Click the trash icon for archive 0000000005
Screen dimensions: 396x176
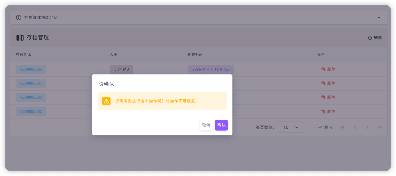coord(323,69)
